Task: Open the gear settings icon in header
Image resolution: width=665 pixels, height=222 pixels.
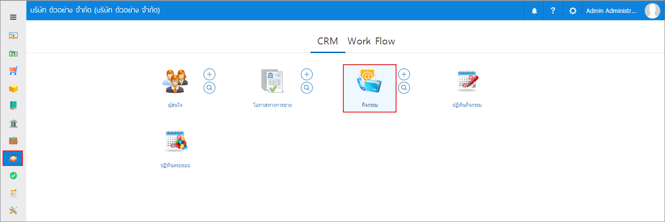Action: tap(573, 11)
